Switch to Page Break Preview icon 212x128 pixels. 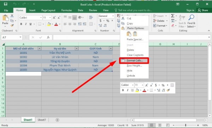(x=168, y=125)
